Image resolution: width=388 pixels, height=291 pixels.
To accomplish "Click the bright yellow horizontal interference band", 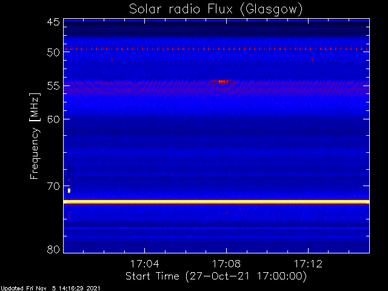I will pos(216,202).
